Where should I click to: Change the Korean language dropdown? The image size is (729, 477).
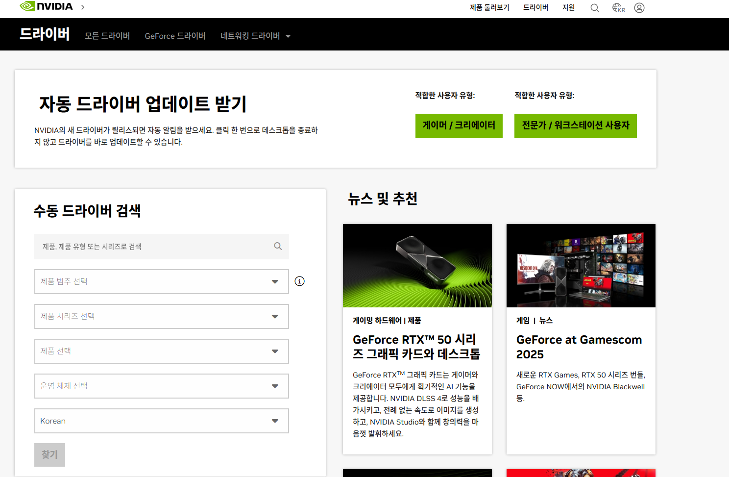pyautogui.click(x=161, y=421)
